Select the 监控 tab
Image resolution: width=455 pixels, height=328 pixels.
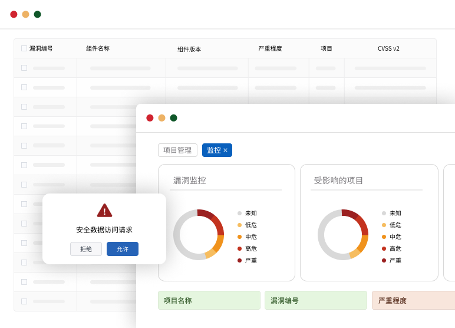pos(213,150)
